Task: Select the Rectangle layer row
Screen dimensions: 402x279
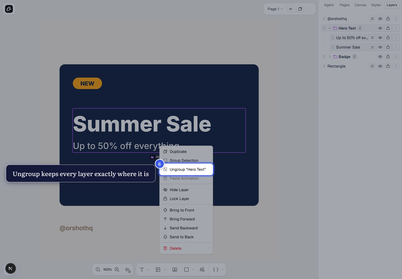Action: pos(360,66)
